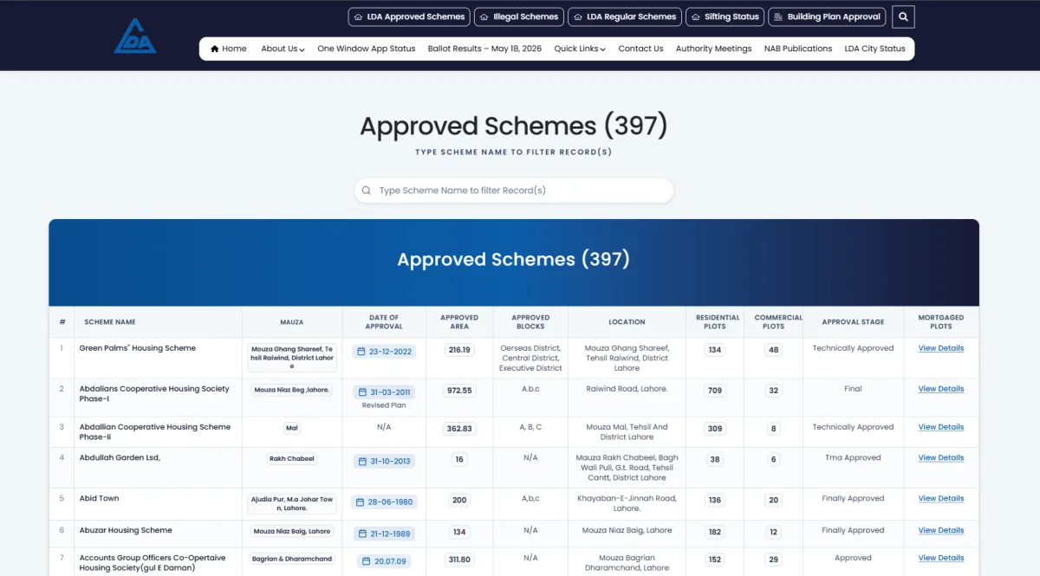View Details for Green Palms Housing Scheme

pyautogui.click(x=941, y=348)
